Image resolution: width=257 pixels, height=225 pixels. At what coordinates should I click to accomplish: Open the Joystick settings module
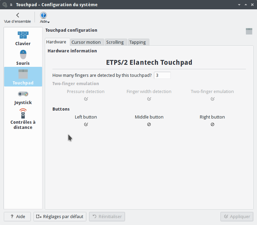tap(23, 97)
